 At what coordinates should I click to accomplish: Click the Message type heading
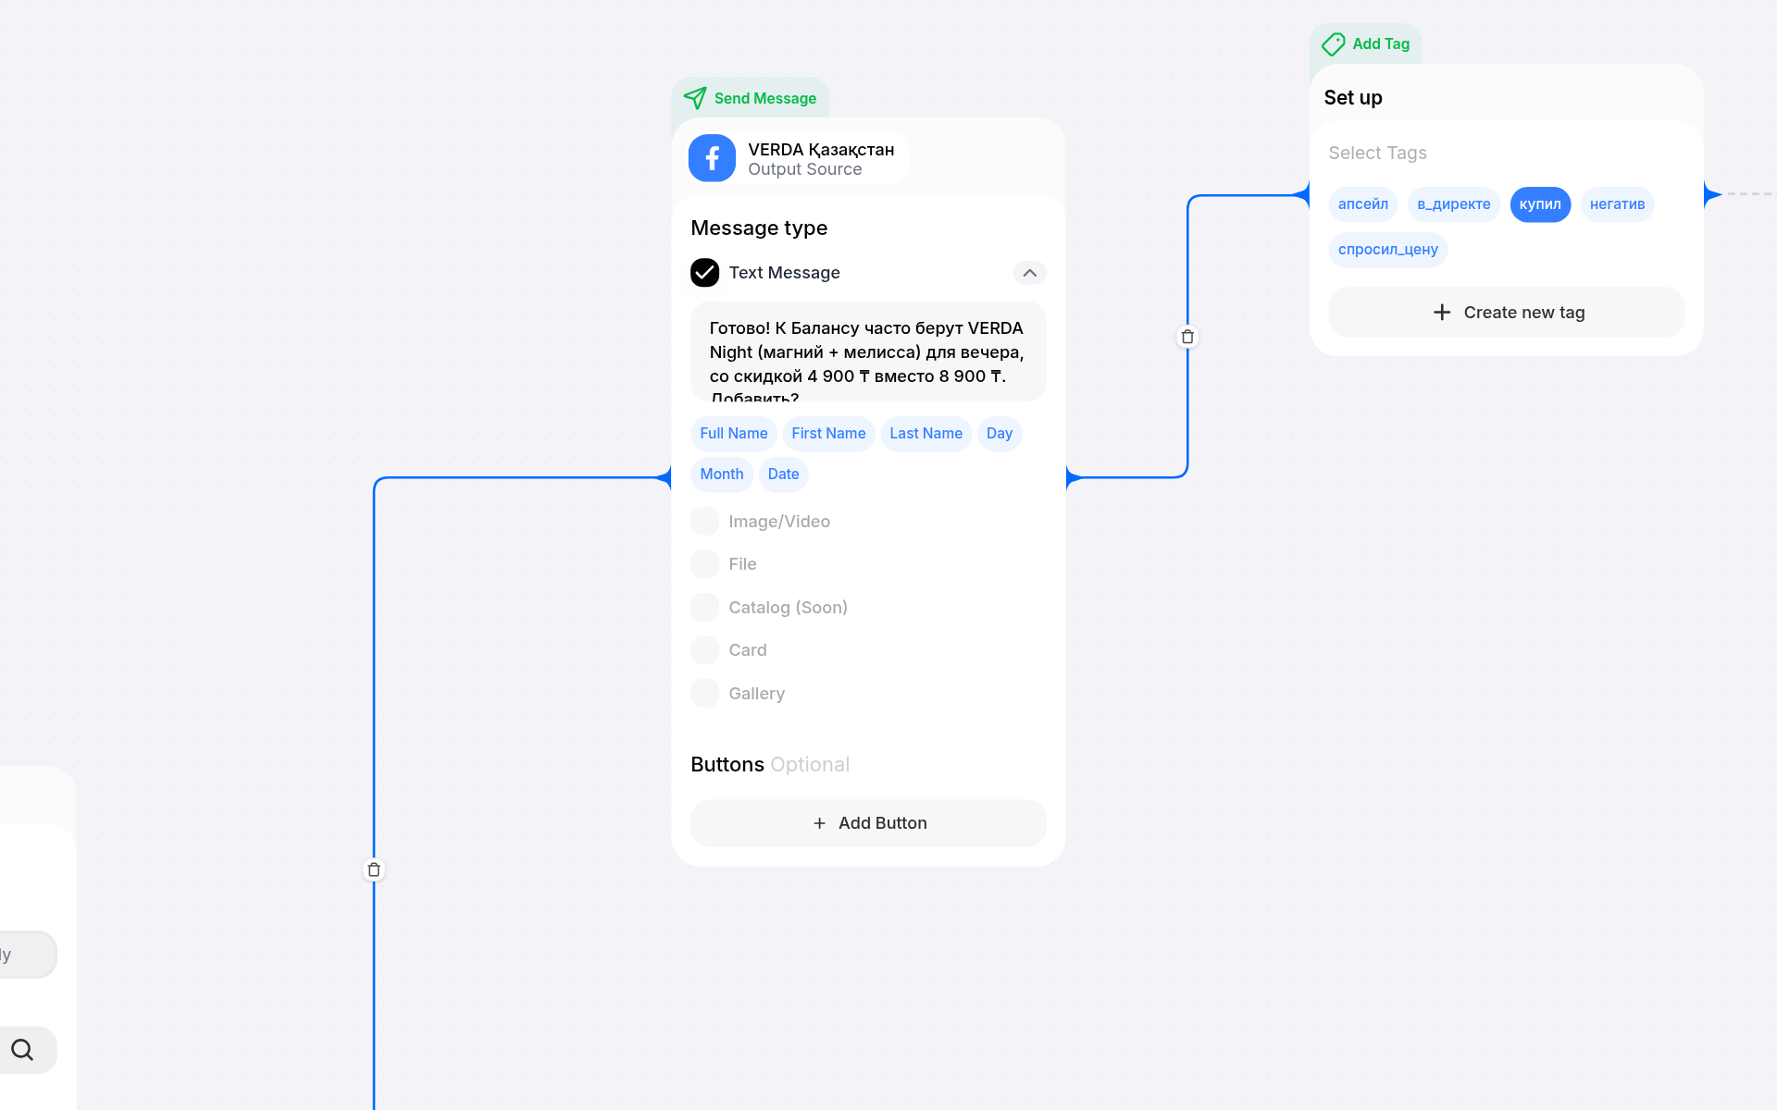point(759,228)
